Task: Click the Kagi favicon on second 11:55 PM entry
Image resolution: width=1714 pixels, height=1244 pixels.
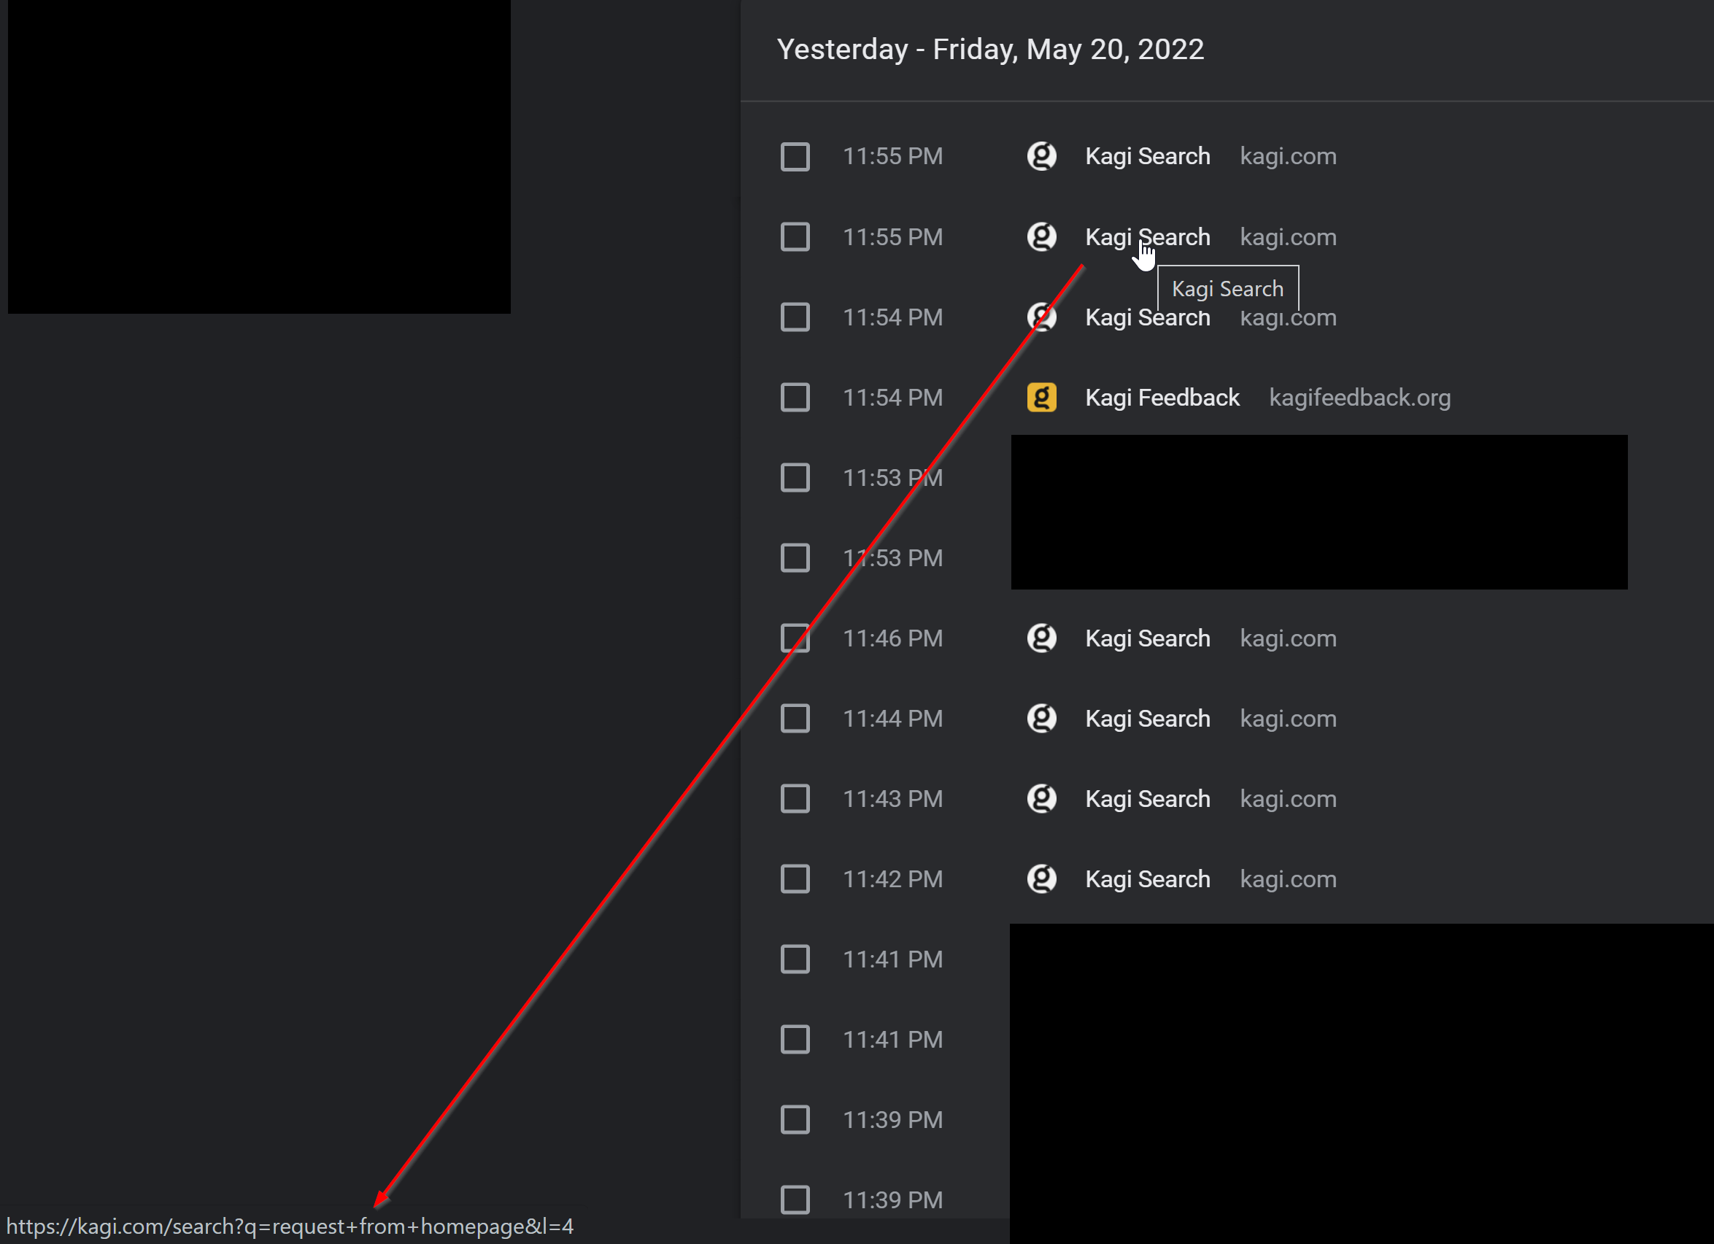Action: [1041, 236]
